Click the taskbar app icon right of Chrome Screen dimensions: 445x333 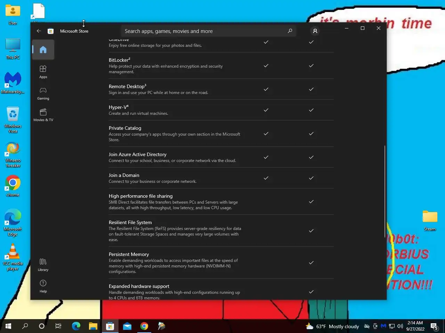click(161, 326)
